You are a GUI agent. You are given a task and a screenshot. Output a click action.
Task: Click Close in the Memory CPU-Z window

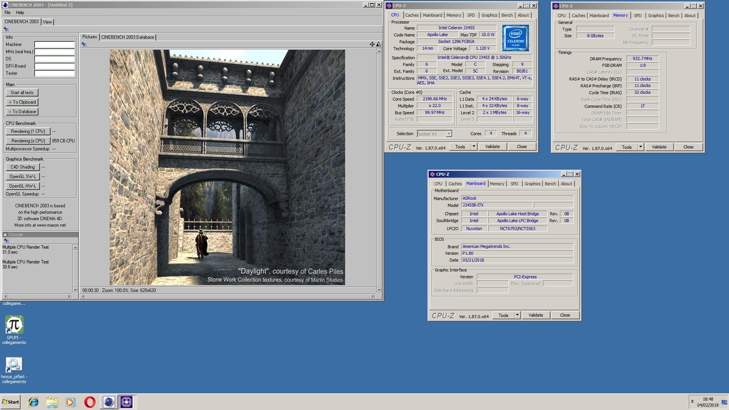tap(688, 147)
